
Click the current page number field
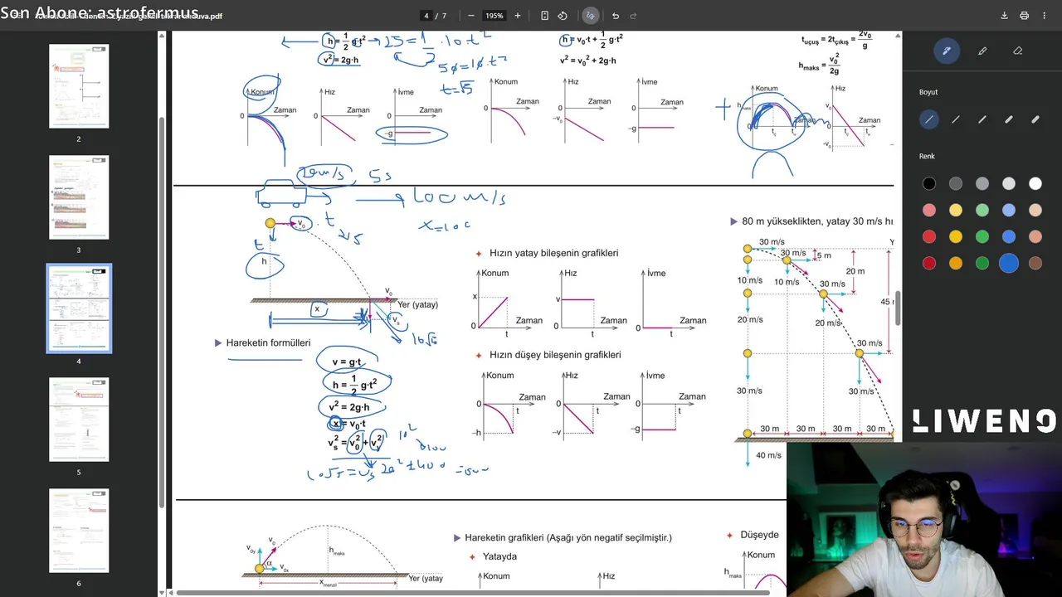coord(426,16)
